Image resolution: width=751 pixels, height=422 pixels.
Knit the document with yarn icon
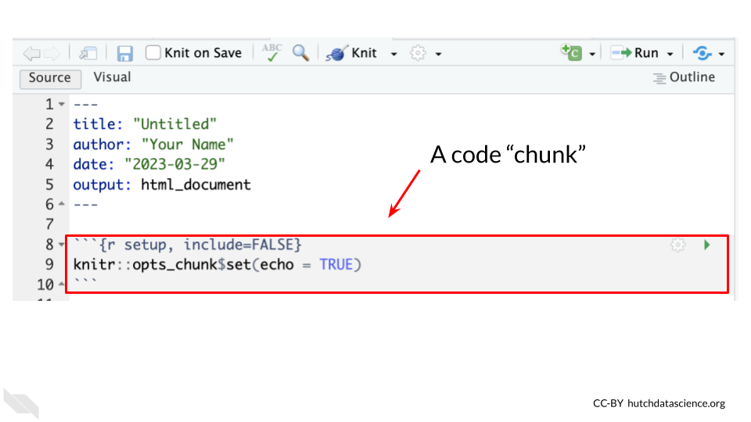click(351, 53)
